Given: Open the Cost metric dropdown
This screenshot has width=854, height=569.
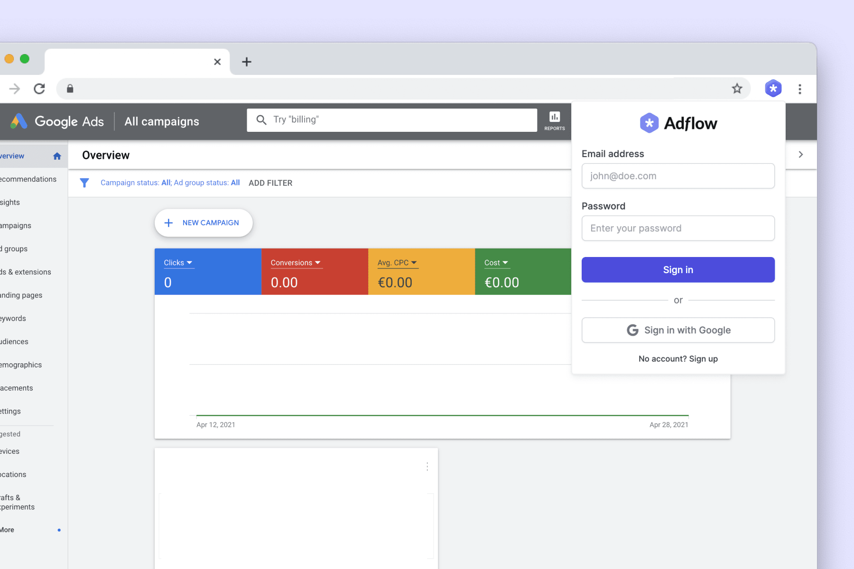Looking at the screenshot, I should [x=496, y=263].
